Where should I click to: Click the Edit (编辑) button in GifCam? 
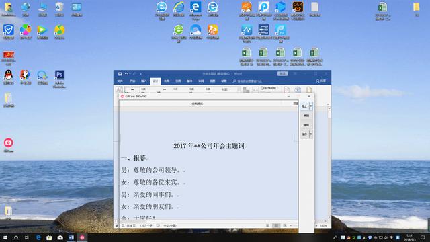point(306,125)
